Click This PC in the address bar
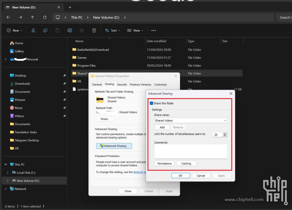 pos(77,17)
